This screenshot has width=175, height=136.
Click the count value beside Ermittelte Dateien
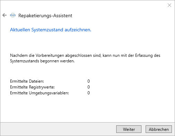89,81
